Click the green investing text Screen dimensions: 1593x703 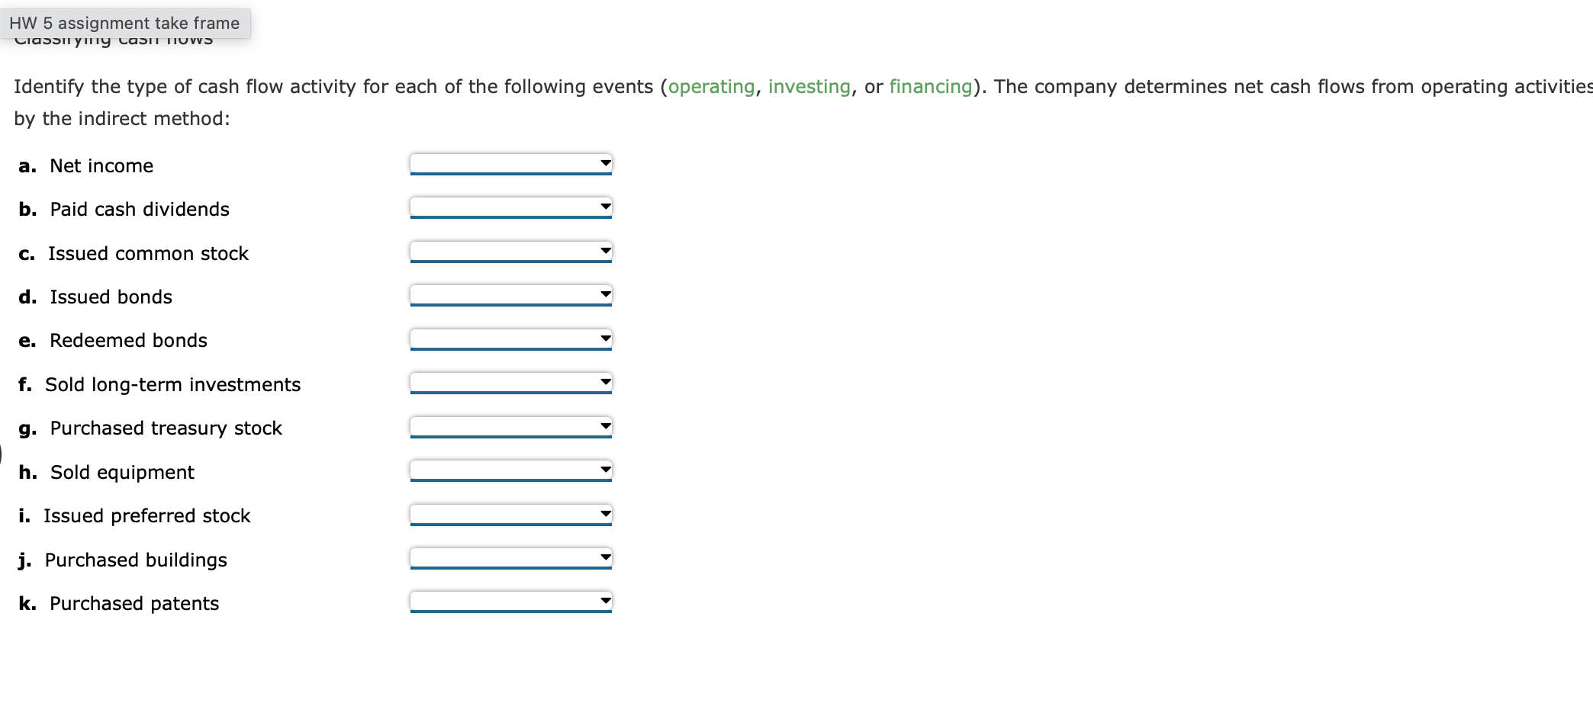808,86
